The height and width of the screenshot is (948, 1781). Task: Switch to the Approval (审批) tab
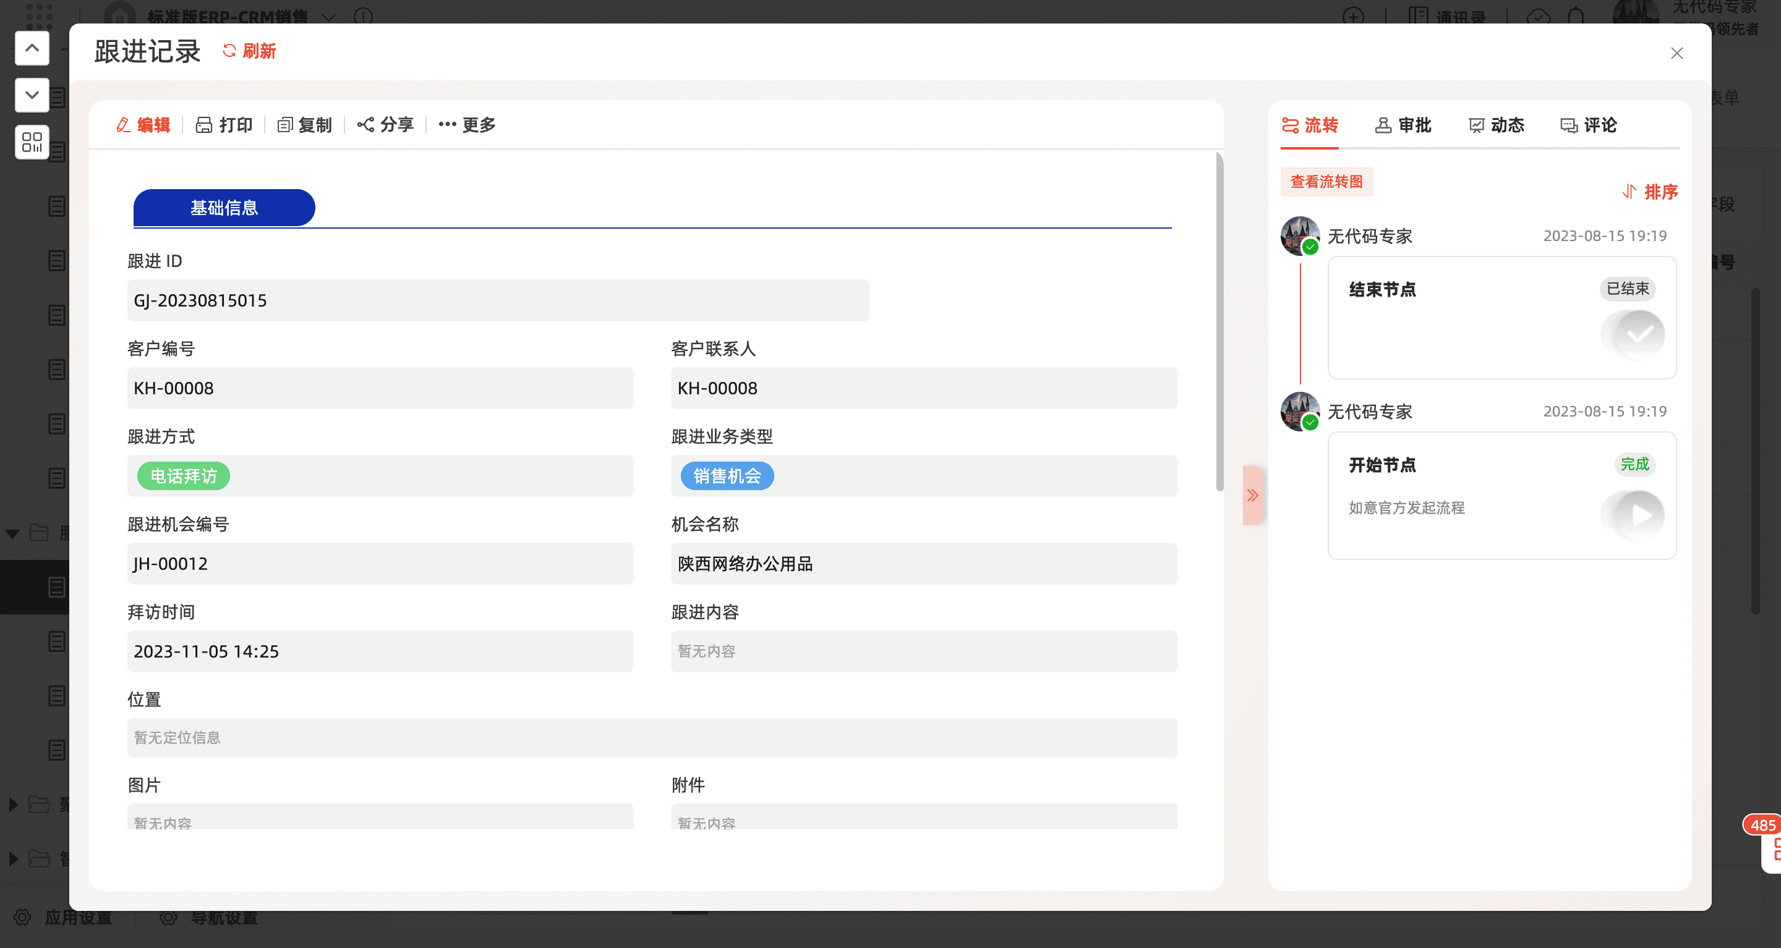[1403, 125]
